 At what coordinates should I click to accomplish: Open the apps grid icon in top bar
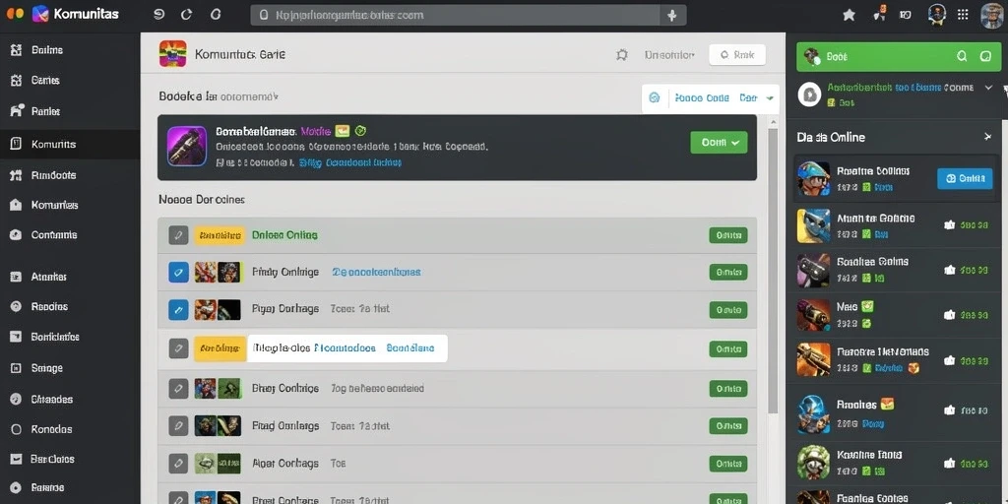(963, 14)
